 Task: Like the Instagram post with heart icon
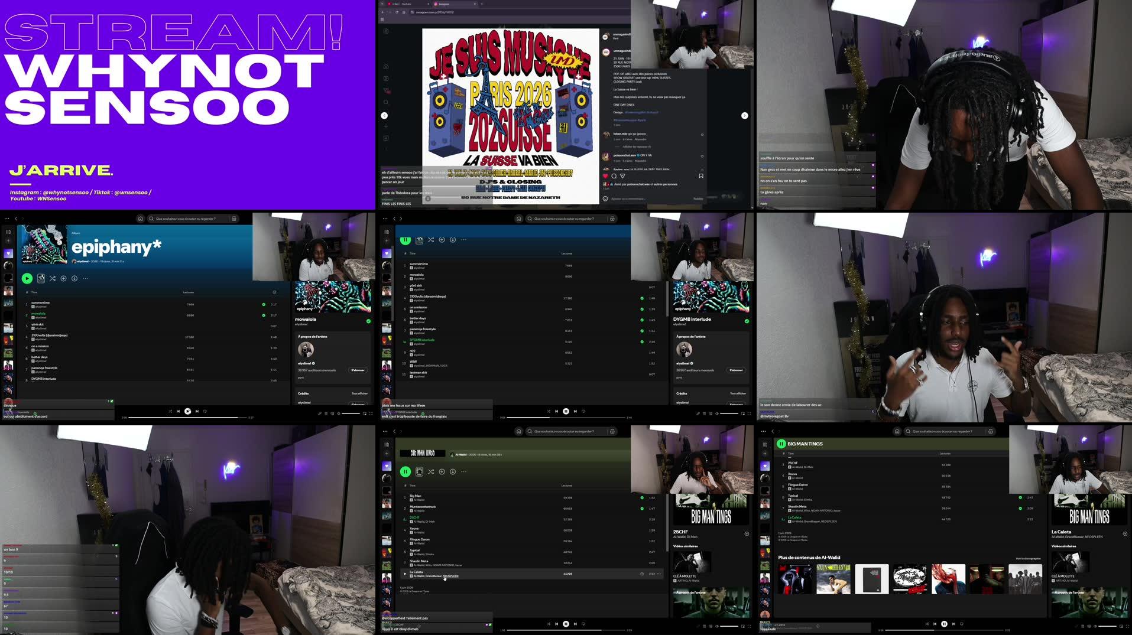coord(605,176)
